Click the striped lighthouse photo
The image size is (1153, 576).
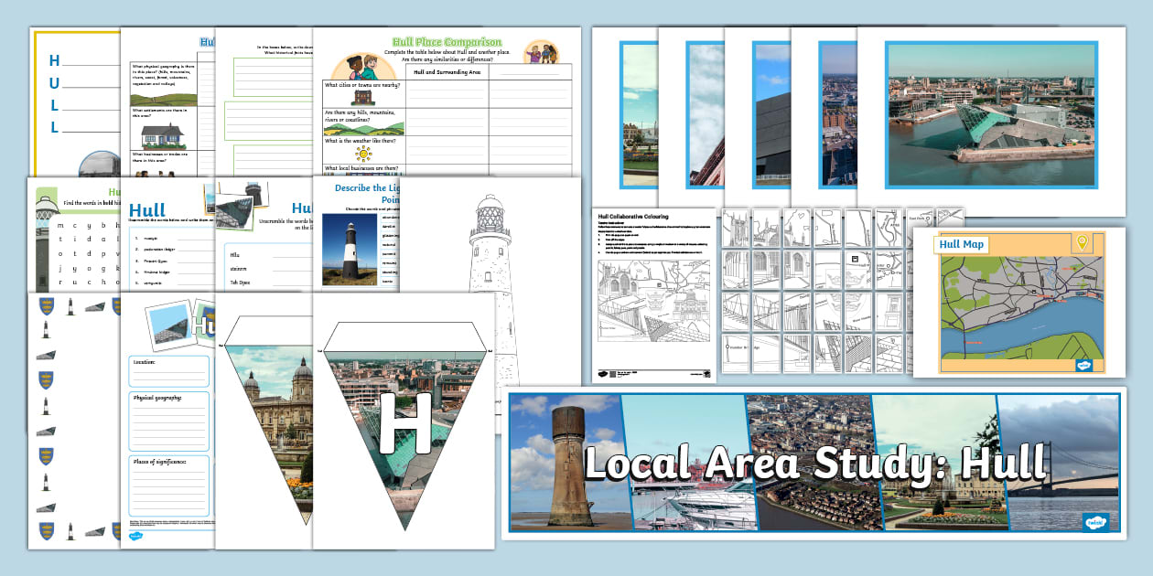click(348, 246)
